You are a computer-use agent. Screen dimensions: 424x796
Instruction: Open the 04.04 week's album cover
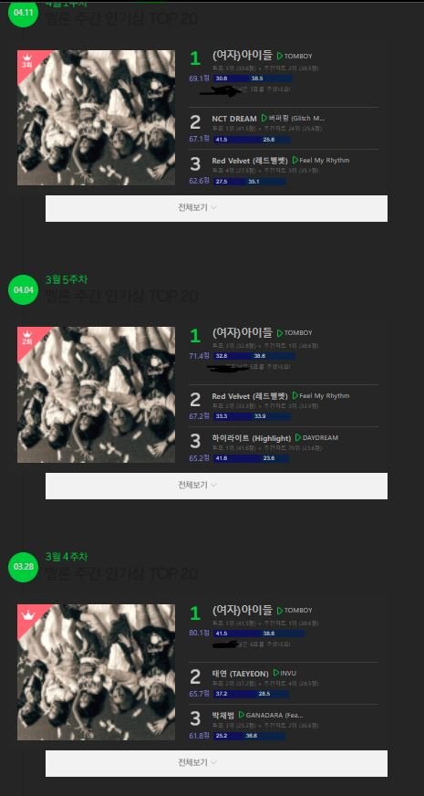[x=97, y=395]
